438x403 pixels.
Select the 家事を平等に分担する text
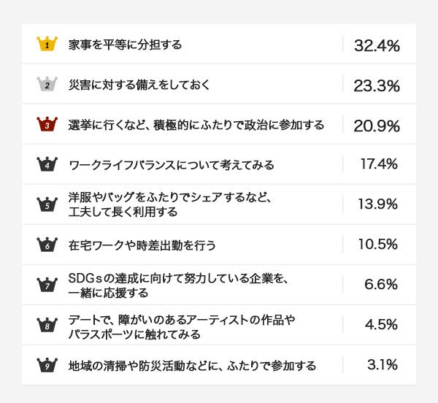[x=125, y=45]
